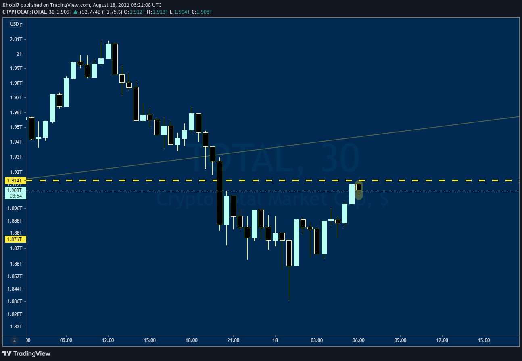This screenshot has width=522, height=361.
Task: Click the 1.82T price axis label
Action: click(17, 327)
